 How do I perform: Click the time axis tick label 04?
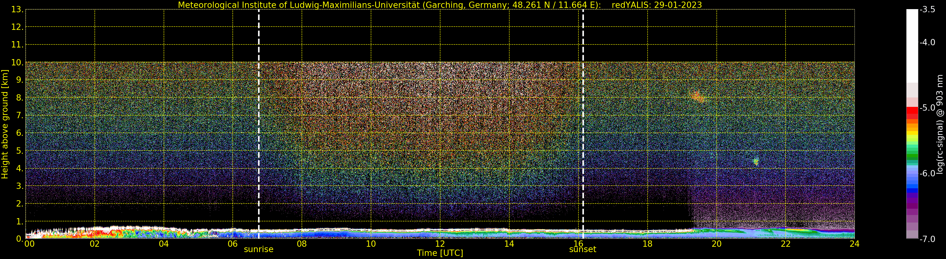[164, 244]
